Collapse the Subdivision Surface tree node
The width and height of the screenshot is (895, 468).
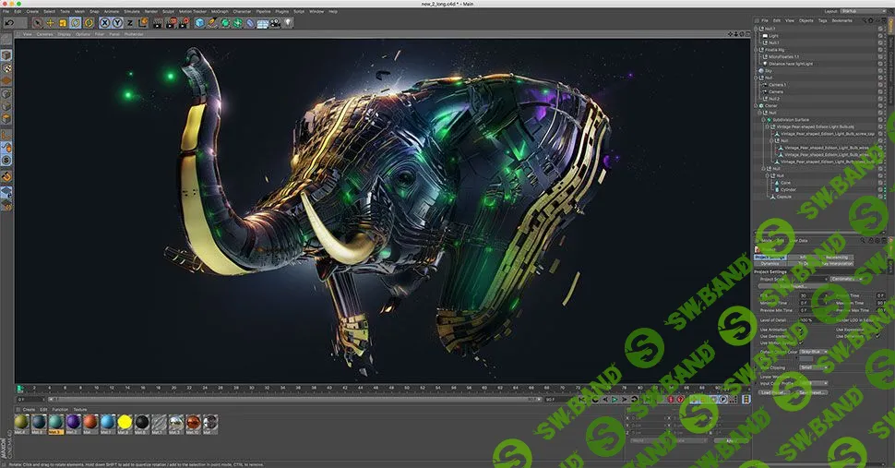point(764,119)
